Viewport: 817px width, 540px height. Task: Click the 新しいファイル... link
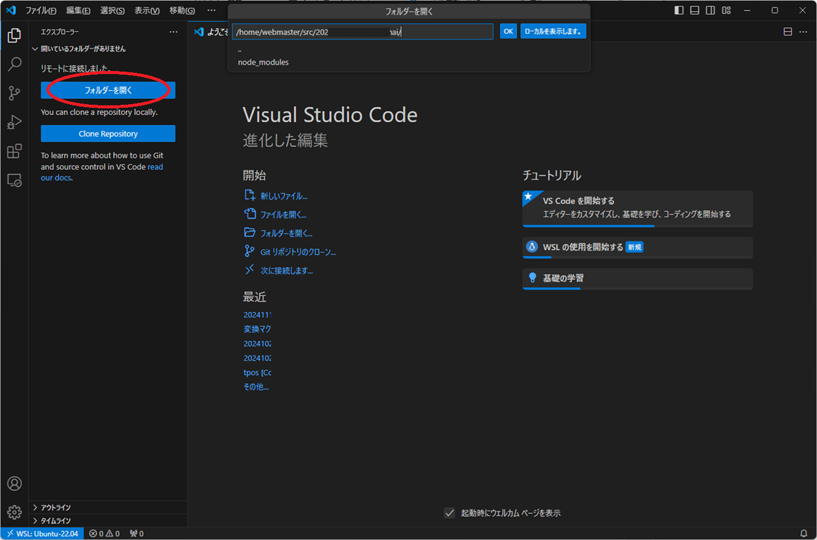tap(283, 196)
